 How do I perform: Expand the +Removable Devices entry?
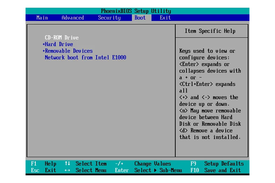click(x=68, y=51)
